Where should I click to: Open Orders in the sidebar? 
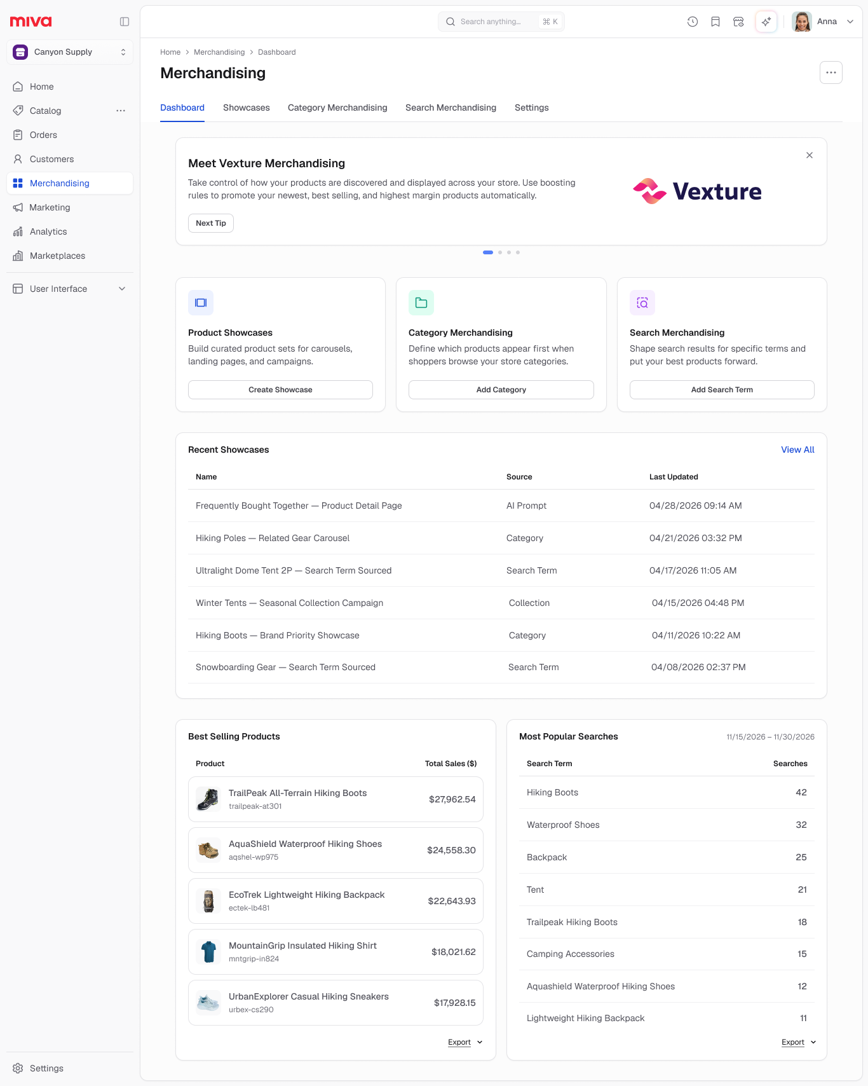coord(70,135)
